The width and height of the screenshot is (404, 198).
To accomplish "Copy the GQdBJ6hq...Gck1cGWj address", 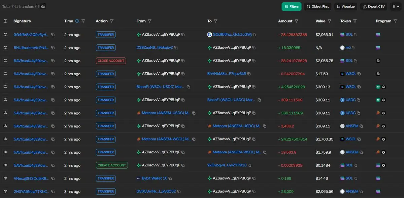I will click(x=255, y=35).
